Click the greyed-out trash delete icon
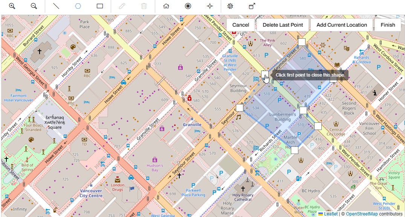Viewport: 405px width, 217px height. coord(144,6)
